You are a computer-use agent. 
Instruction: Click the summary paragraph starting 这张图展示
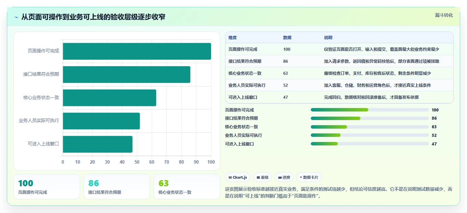click(x=339, y=193)
